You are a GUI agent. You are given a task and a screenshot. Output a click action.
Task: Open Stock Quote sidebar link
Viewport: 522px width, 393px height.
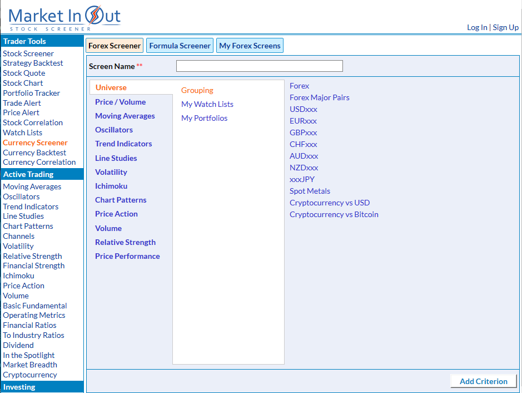(24, 73)
